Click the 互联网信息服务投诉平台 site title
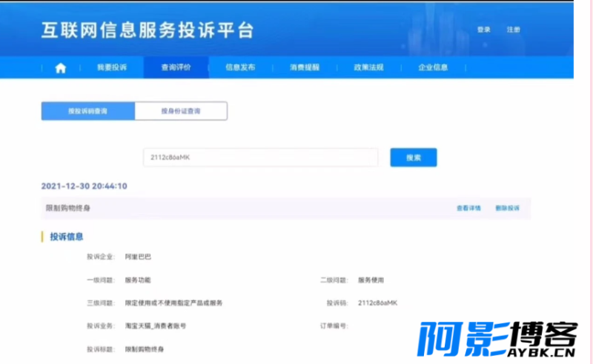Viewport: 593px width, 364px height. (148, 30)
